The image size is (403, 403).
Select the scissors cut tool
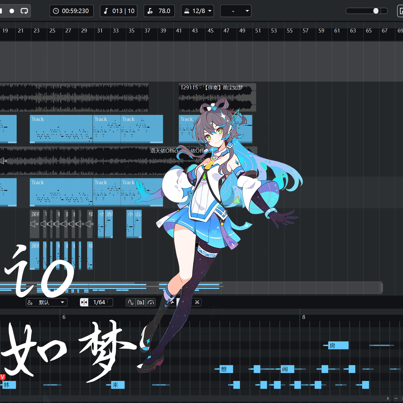coord(197,302)
